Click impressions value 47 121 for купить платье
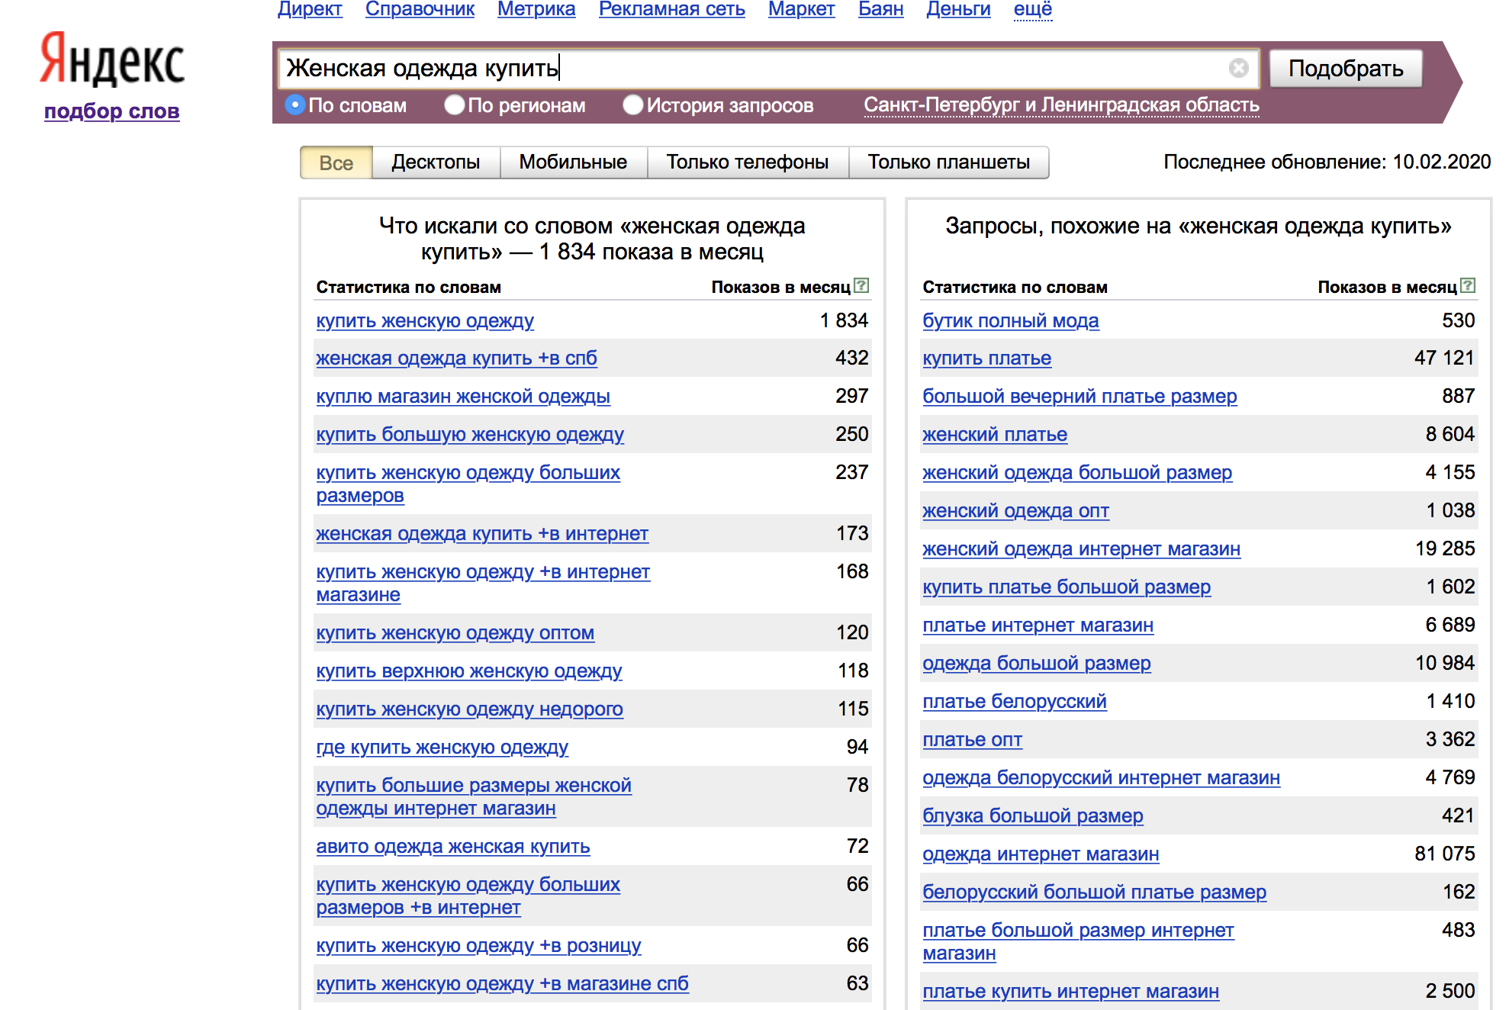Screen dimensions: 1509x1010 coord(1445,358)
